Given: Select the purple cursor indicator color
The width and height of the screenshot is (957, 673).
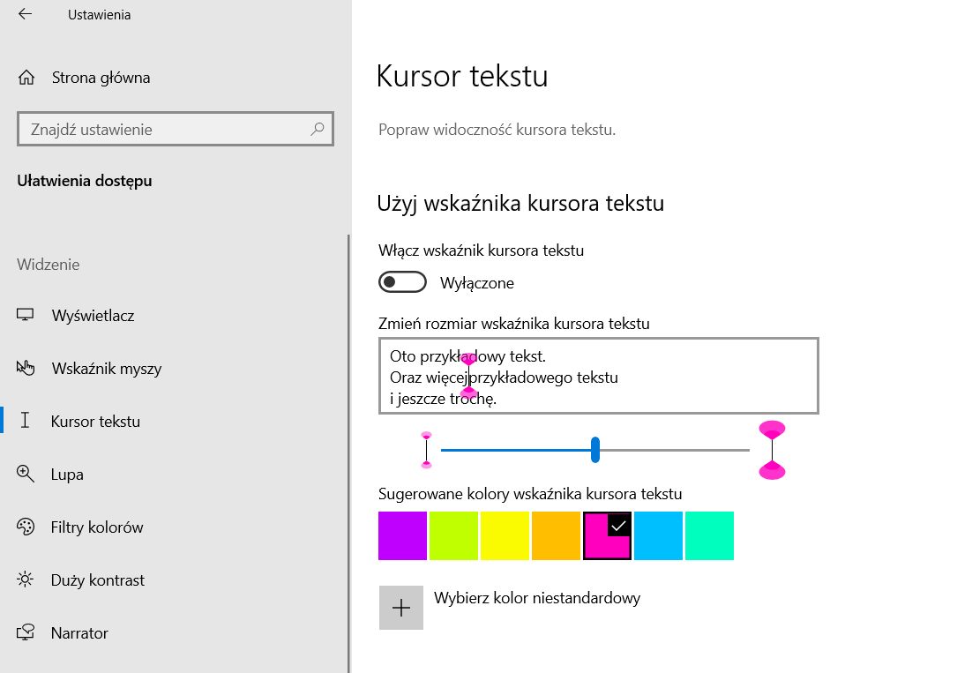Looking at the screenshot, I should click(x=402, y=535).
